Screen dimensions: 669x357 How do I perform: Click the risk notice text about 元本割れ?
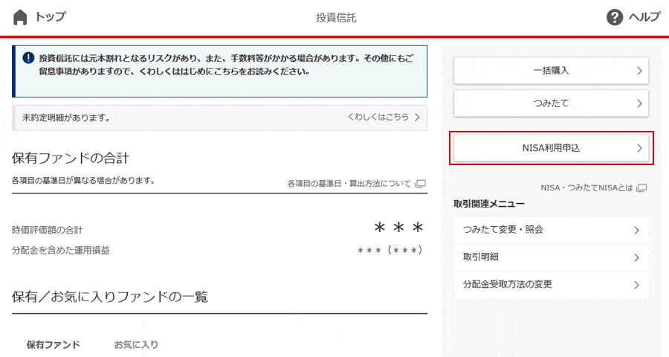[x=226, y=65]
